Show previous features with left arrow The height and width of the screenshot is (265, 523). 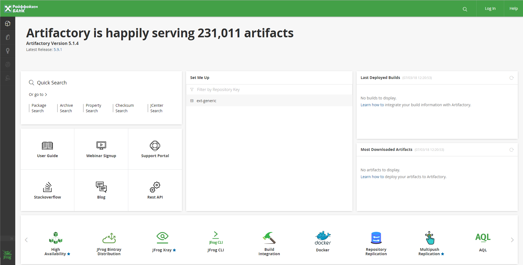26,240
